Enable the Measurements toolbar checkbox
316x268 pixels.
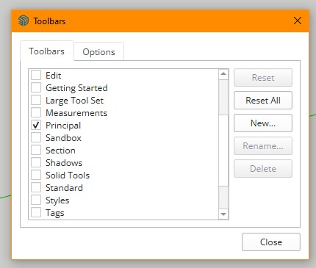(x=36, y=112)
